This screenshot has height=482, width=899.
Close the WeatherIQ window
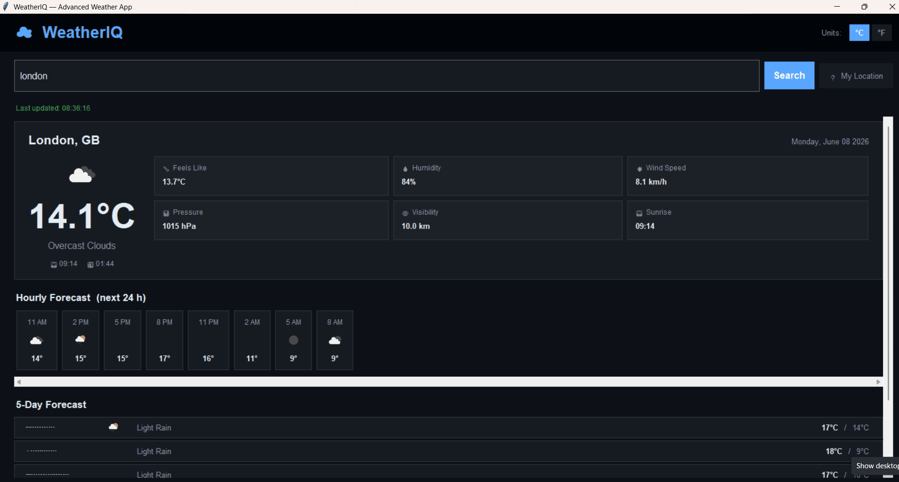892,7
